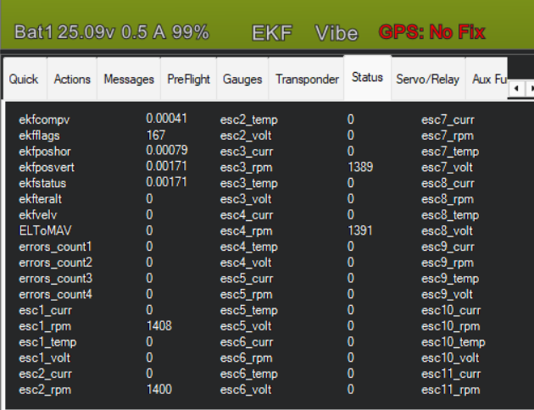Click the red GPS: No Fix warning
534x410 pixels.
point(431,33)
